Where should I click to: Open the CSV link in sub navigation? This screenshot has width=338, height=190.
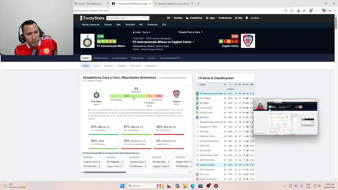164,25
